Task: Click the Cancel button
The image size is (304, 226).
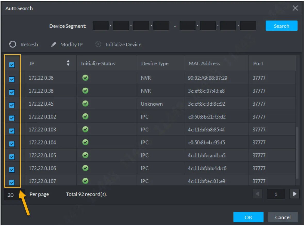Action: point(283,217)
